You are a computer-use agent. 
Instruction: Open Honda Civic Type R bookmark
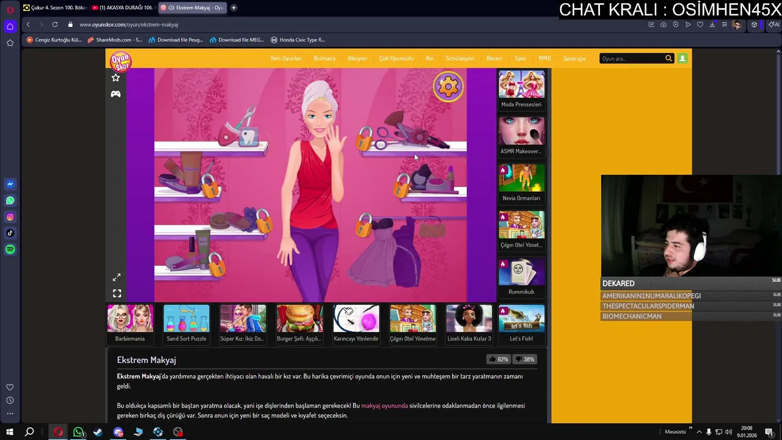[298, 40]
